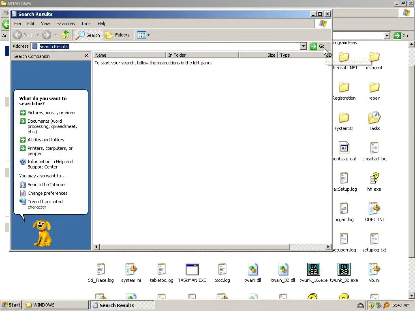Screen dimensions: 415x311
Task: Choose All files and folders search
Action: [42, 140]
